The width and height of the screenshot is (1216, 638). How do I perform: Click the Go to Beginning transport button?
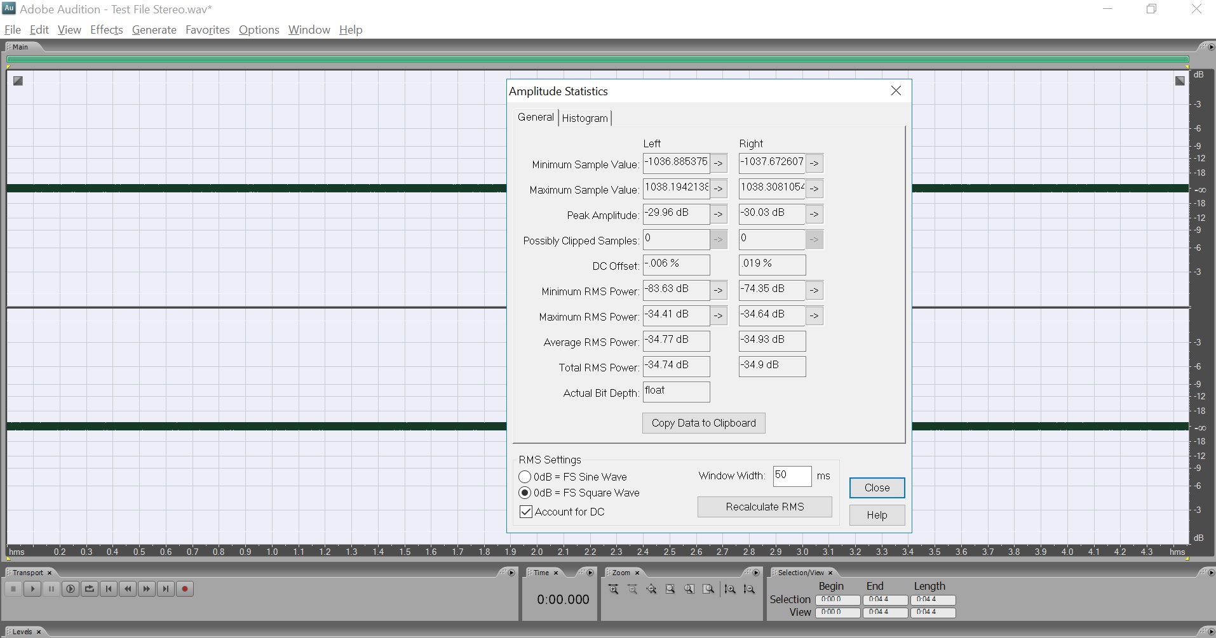109,589
